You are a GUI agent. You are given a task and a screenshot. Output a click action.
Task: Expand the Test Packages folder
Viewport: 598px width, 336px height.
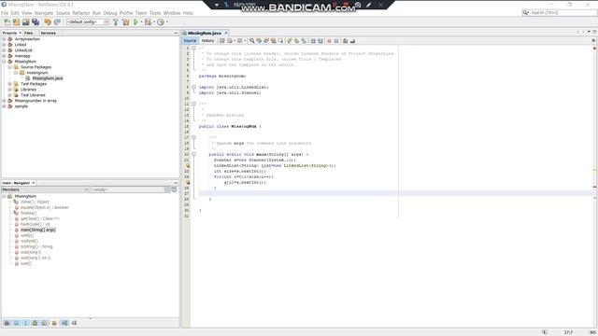coord(10,84)
